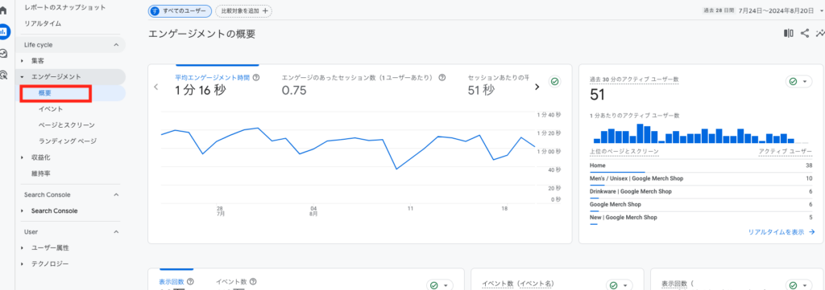Click New | Google Merch Shop row
The height and width of the screenshot is (290, 825).
click(701, 218)
